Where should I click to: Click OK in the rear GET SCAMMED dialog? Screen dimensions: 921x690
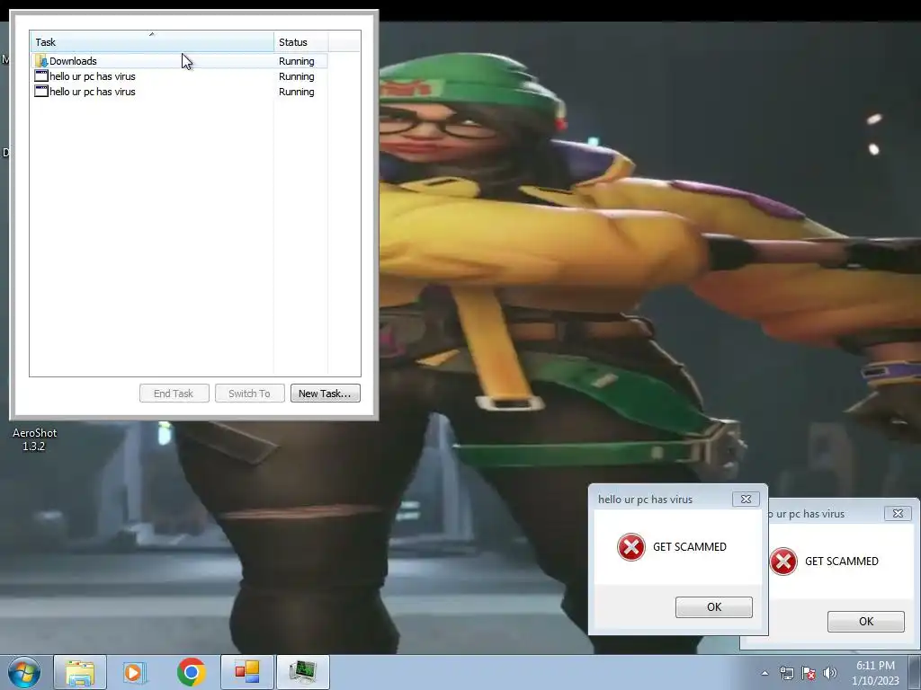click(x=866, y=622)
